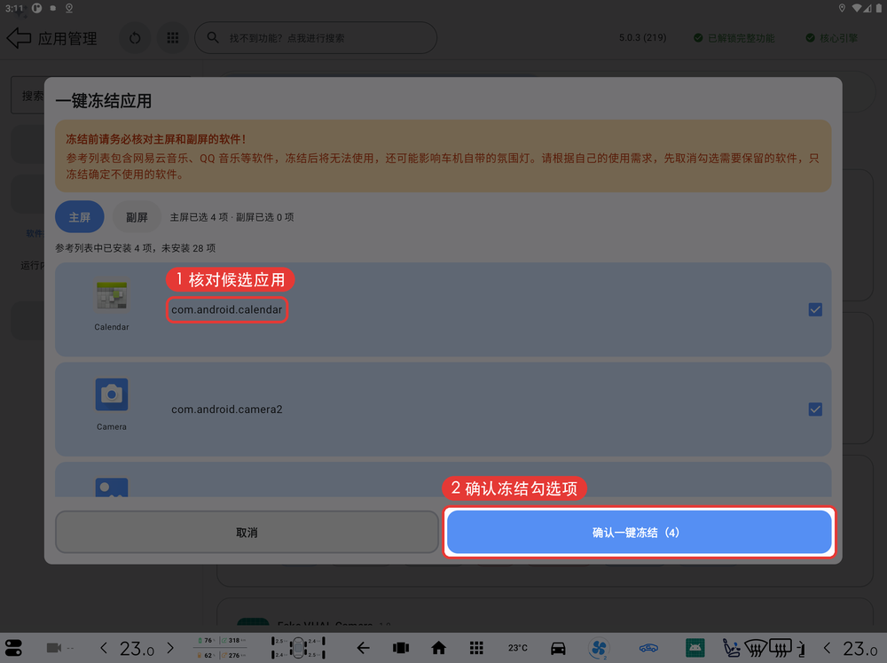Viewport: 887px width, 663px height.
Task: Click the 核心引擎 status label
Action: (832, 38)
